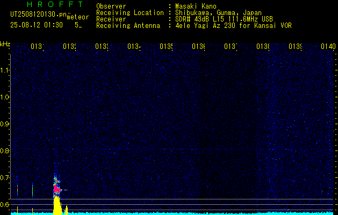Click the 1.0 kHz frequency label
The height and width of the screenshot is (215, 338).
5,97
